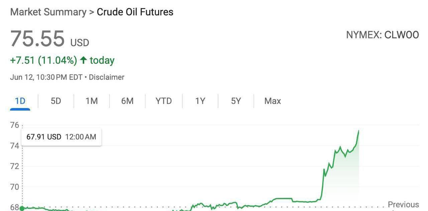The width and height of the screenshot is (428, 211).
Task: Click the green up arrow icon
Action: click(84, 60)
